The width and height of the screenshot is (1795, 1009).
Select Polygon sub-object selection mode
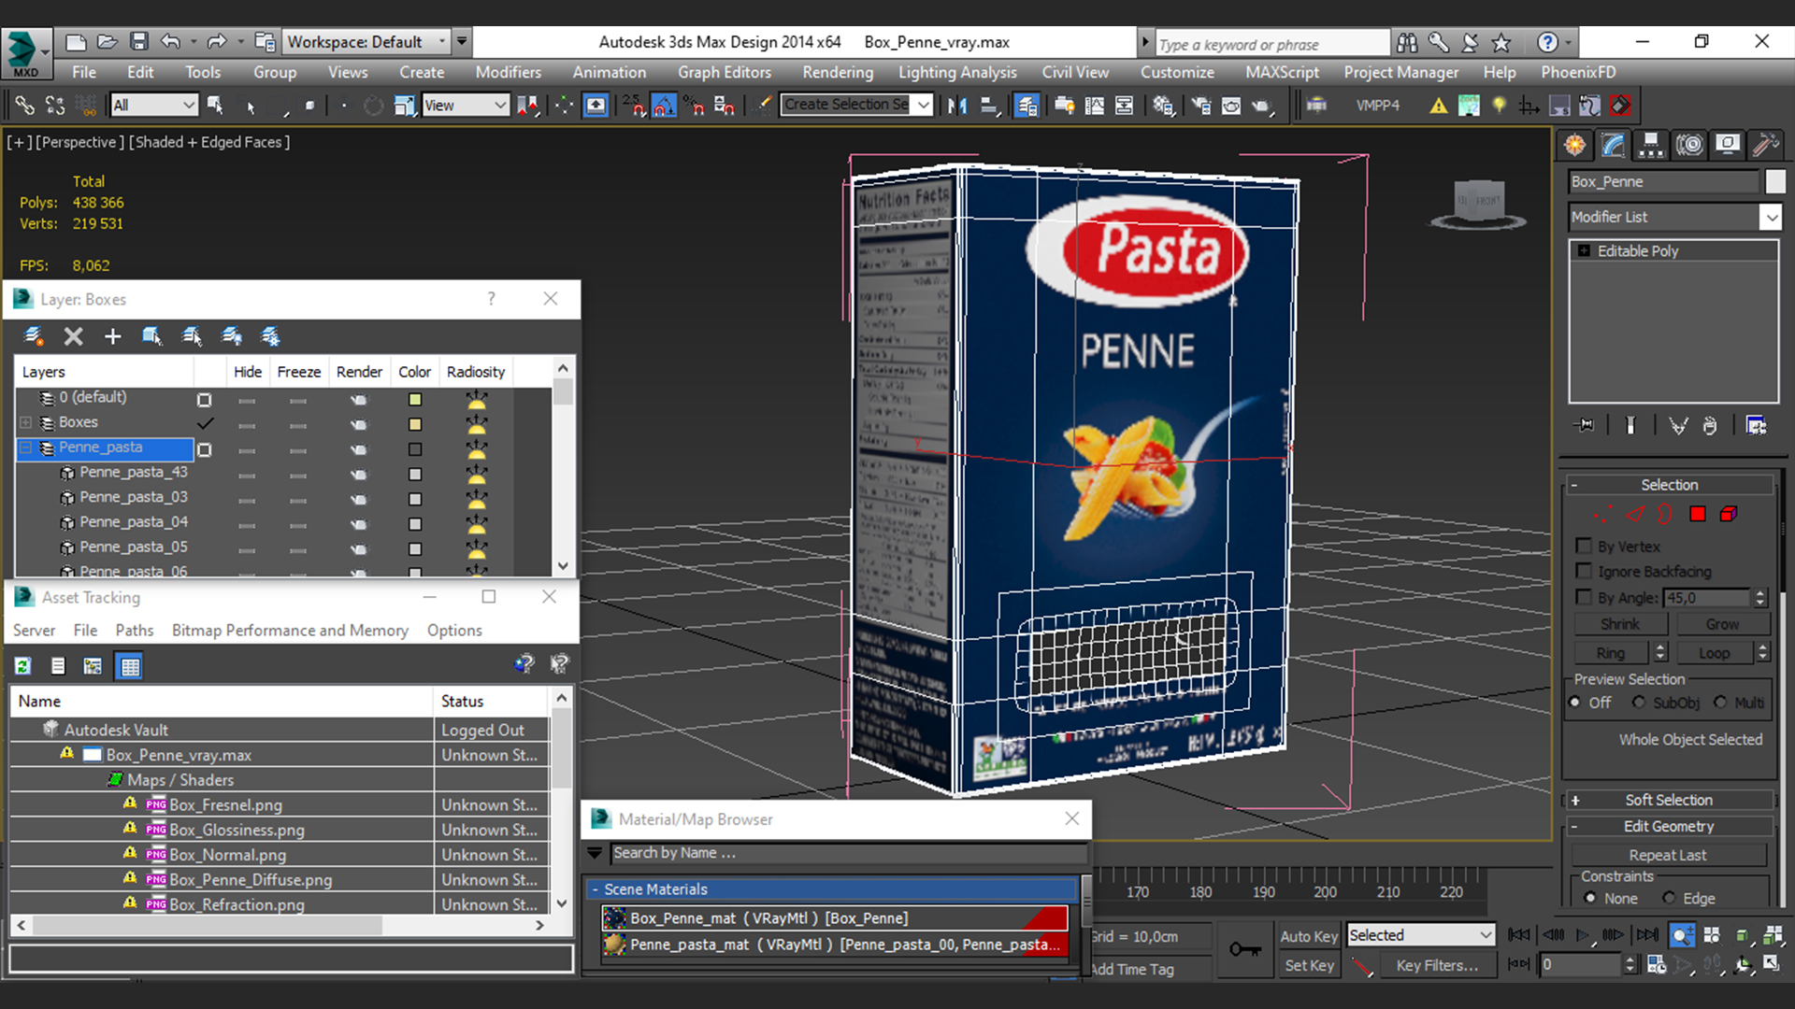[1698, 514]
